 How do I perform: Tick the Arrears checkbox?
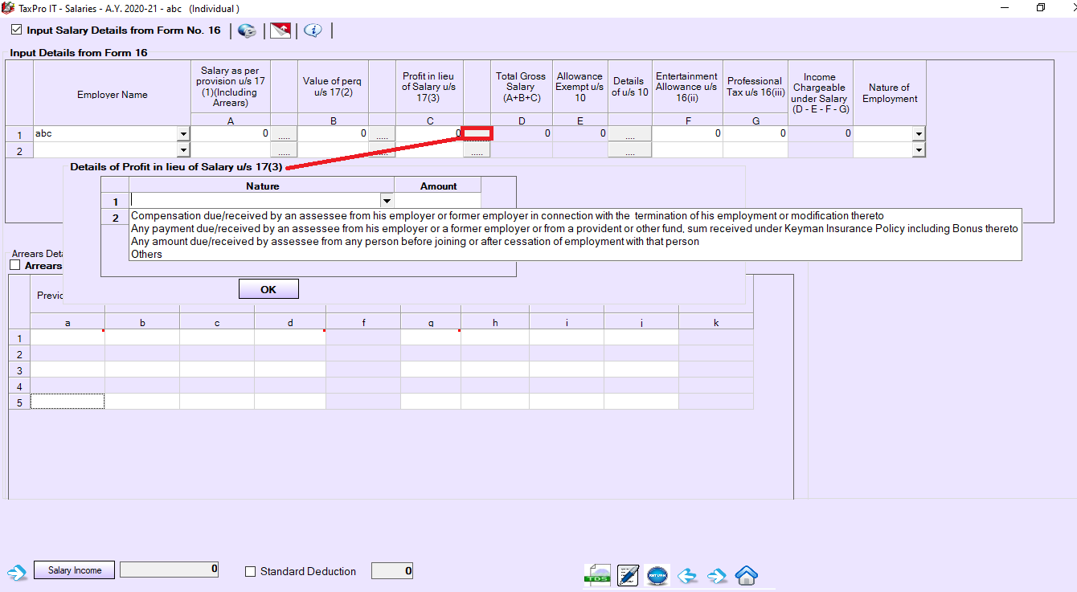click(15, 265)
